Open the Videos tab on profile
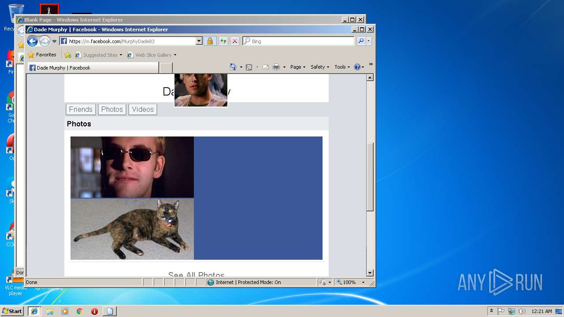The width and height of the screenshot is (564, 317). pyautogui.click(x=143, y=109)
